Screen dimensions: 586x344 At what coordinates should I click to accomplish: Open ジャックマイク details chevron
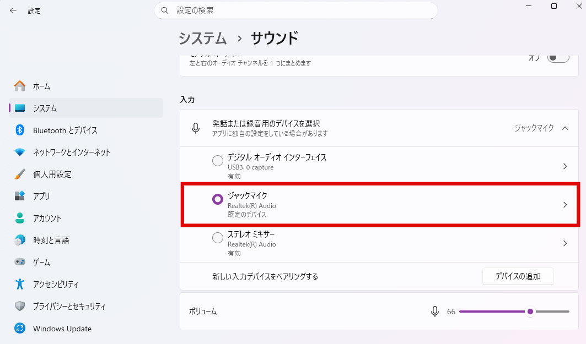[565, 205]
